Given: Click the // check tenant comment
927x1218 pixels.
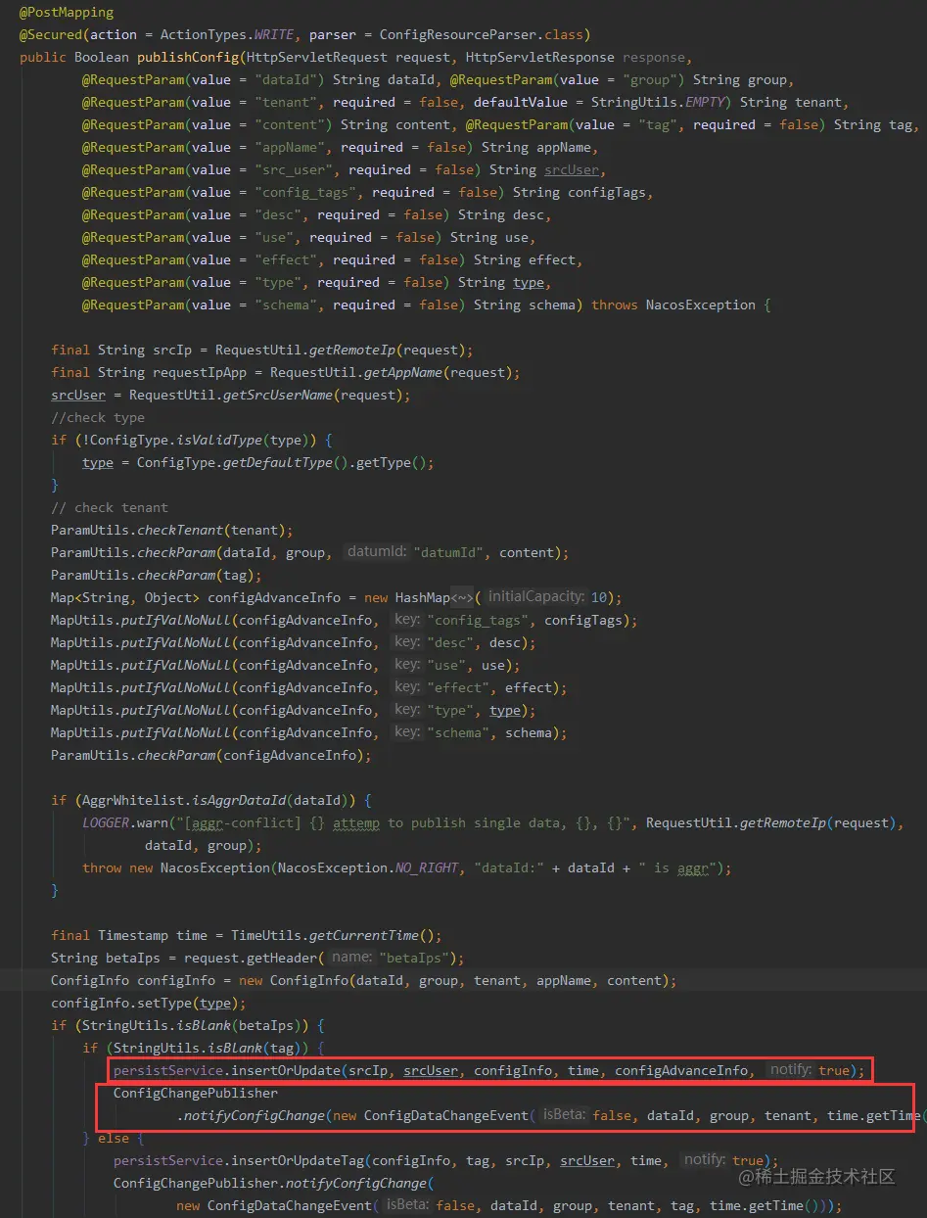Looking at the screenshot, I should point(110,508).
